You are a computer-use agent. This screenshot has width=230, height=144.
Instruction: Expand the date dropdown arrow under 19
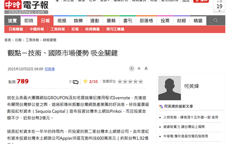click(220, 11)
